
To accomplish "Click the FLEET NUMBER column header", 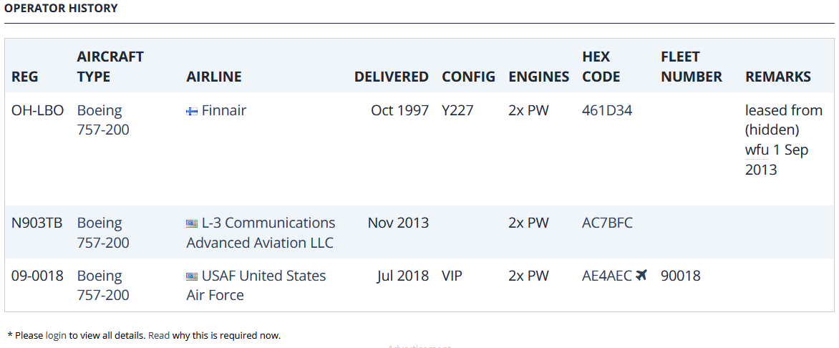I will click(692, 67).
